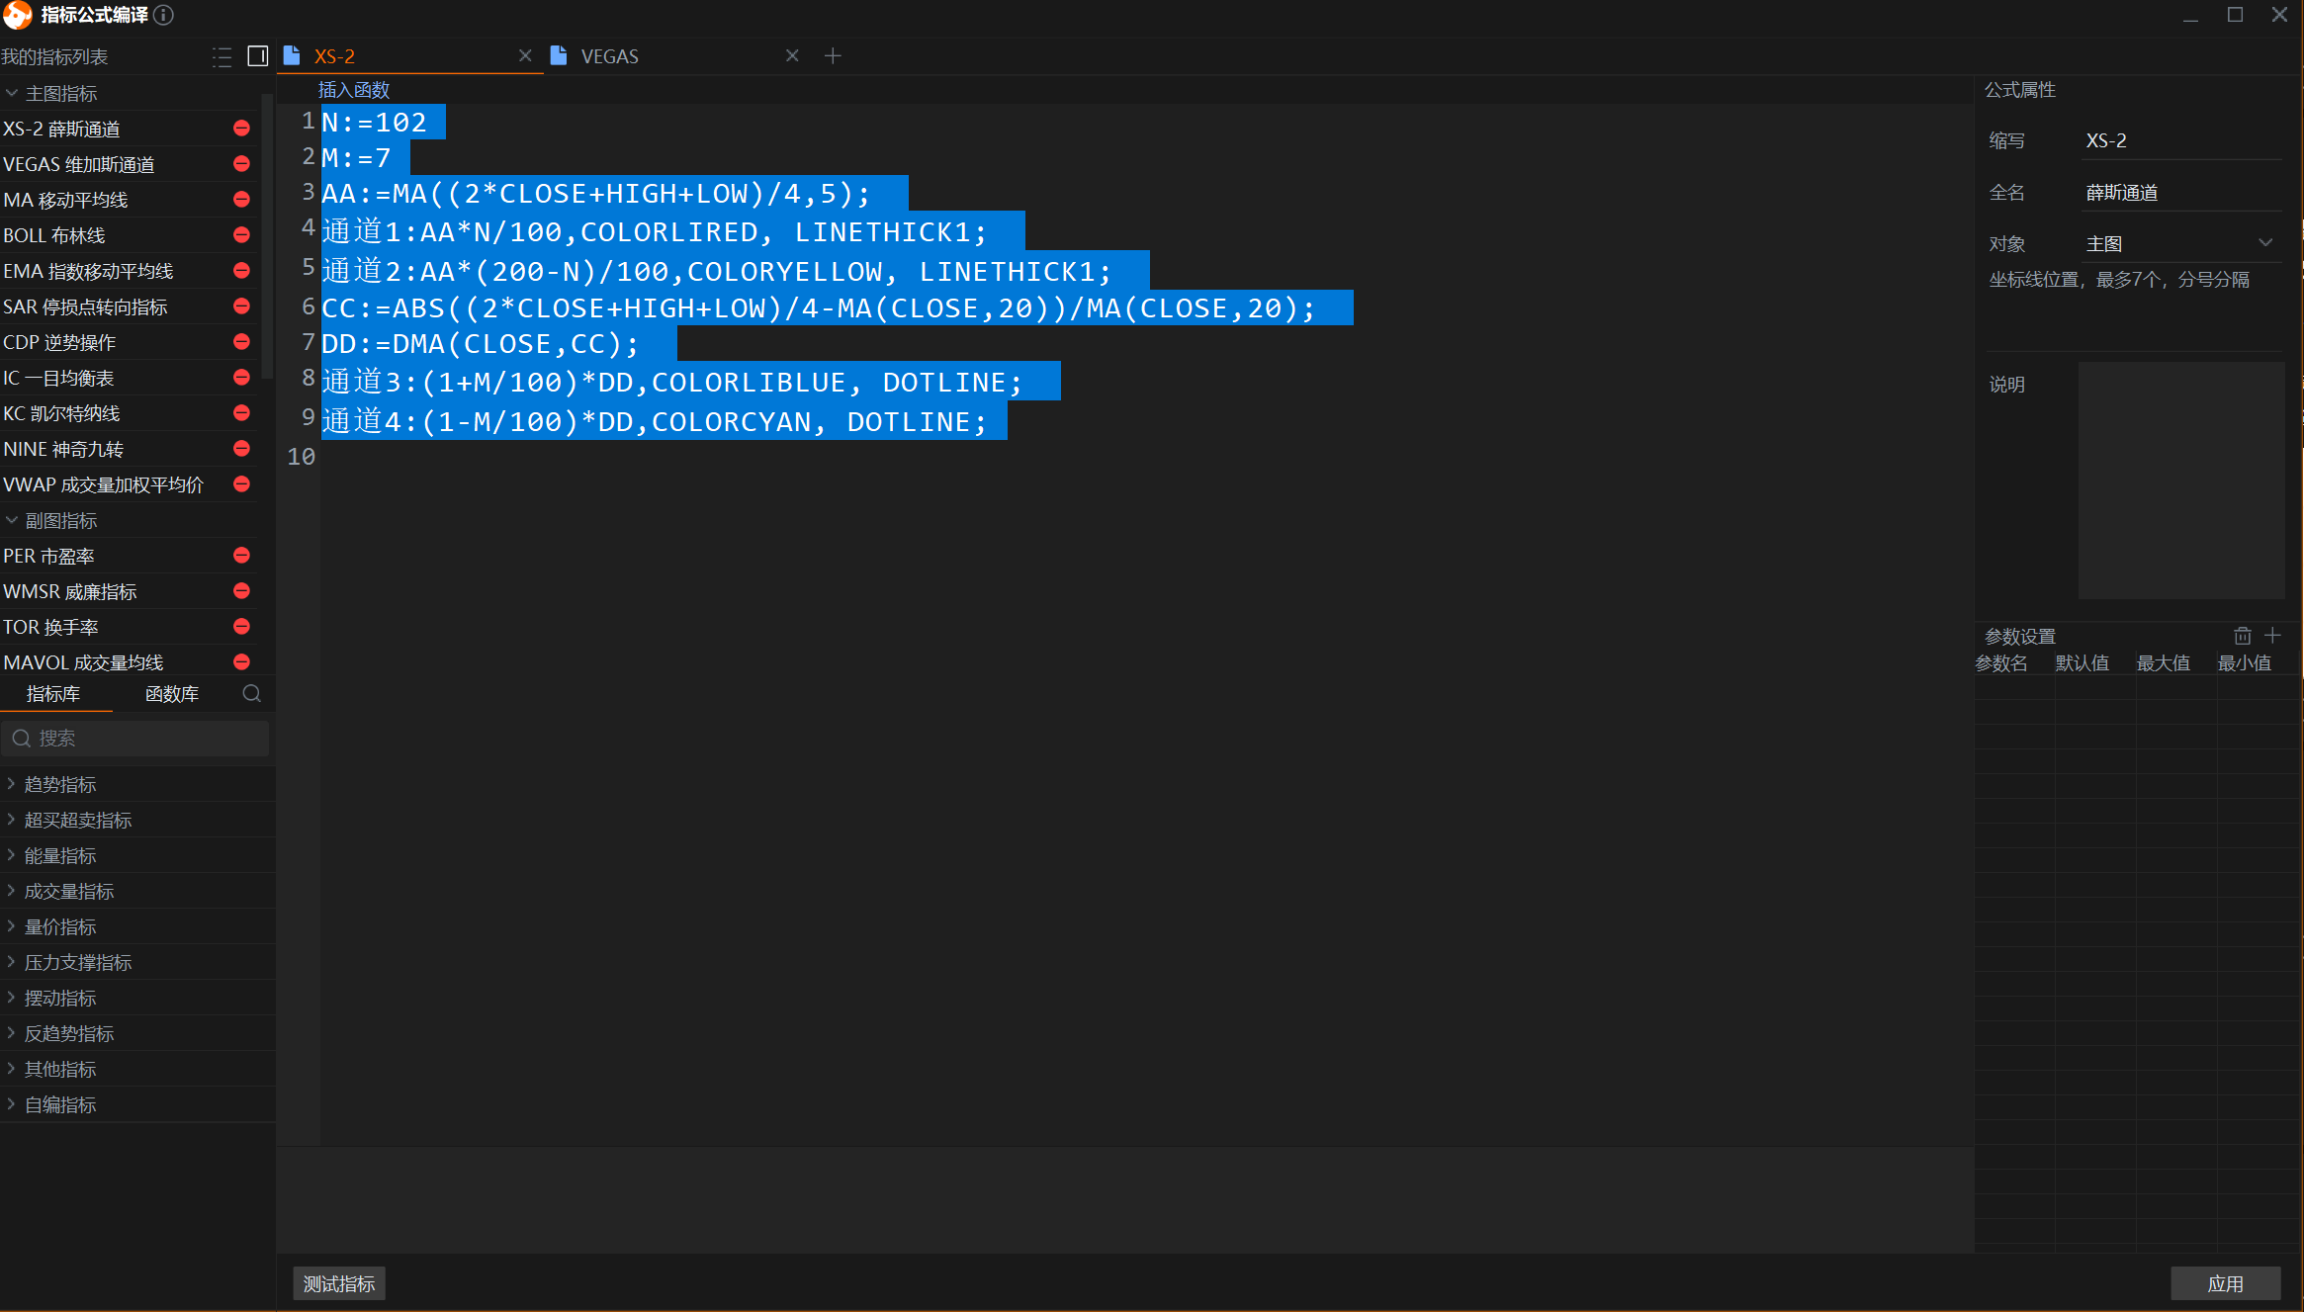Screen dimensions: 2304x1312
Task: Remove PER 市盈率 with its red minus icon
Action: tap(241, 556)
